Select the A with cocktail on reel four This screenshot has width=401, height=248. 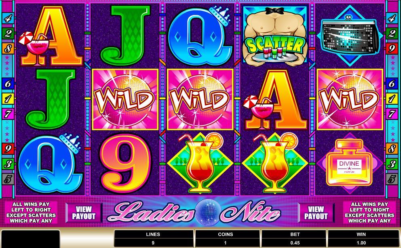[275, 100]
